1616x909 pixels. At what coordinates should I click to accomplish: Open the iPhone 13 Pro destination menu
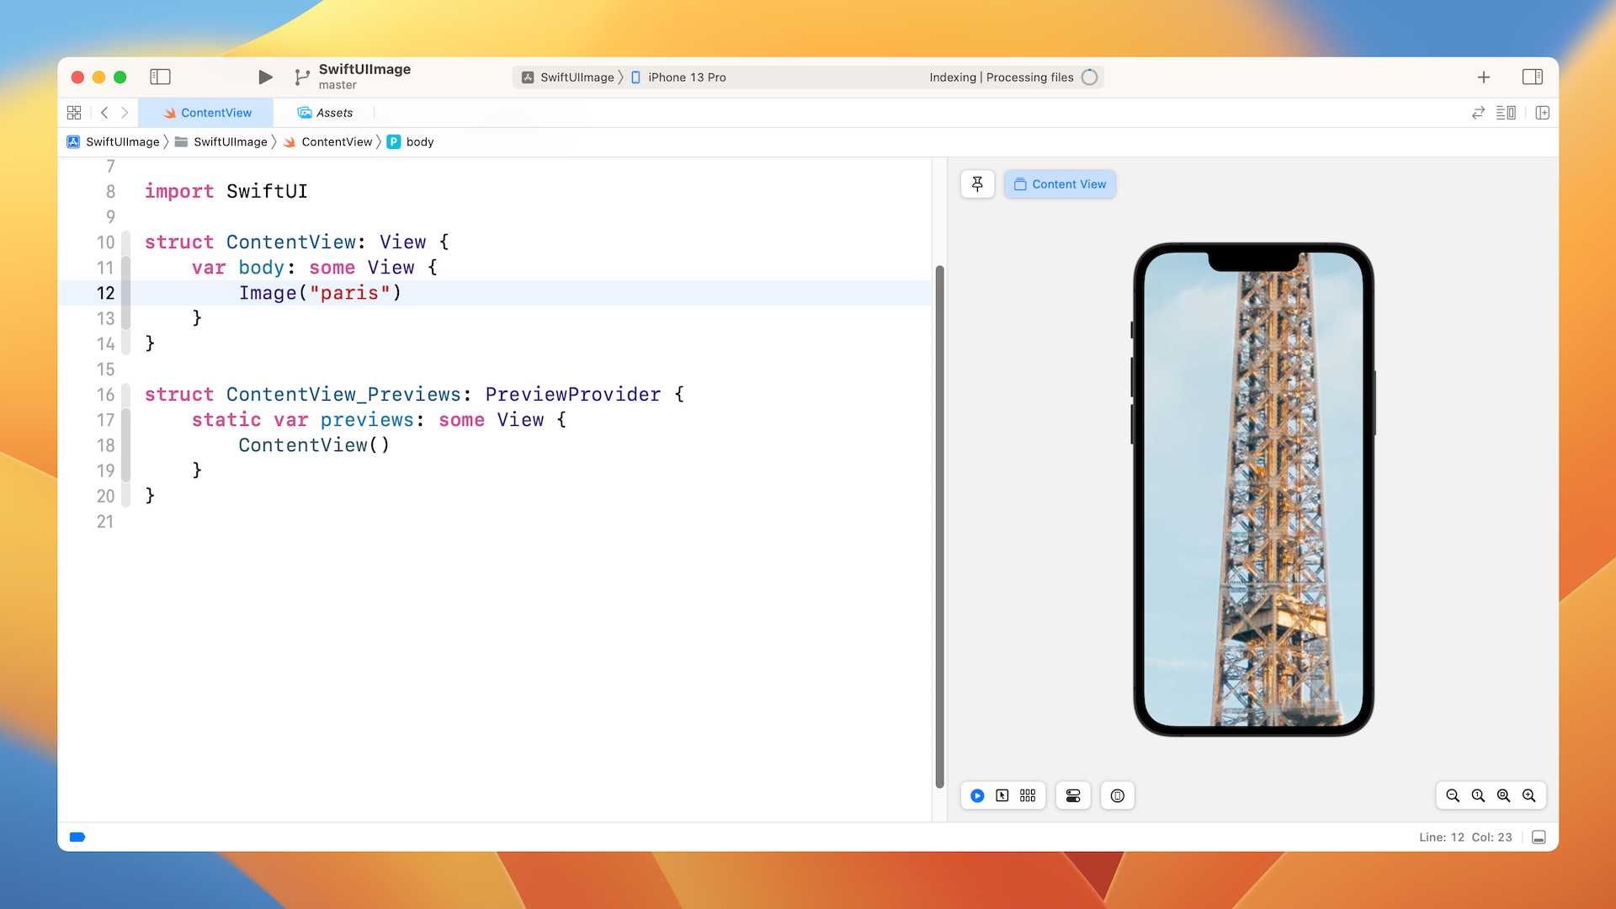click(686, 77)
